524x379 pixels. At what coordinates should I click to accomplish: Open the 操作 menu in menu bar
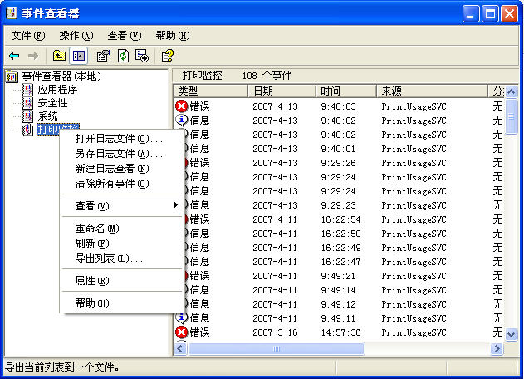tap(76, 36)
